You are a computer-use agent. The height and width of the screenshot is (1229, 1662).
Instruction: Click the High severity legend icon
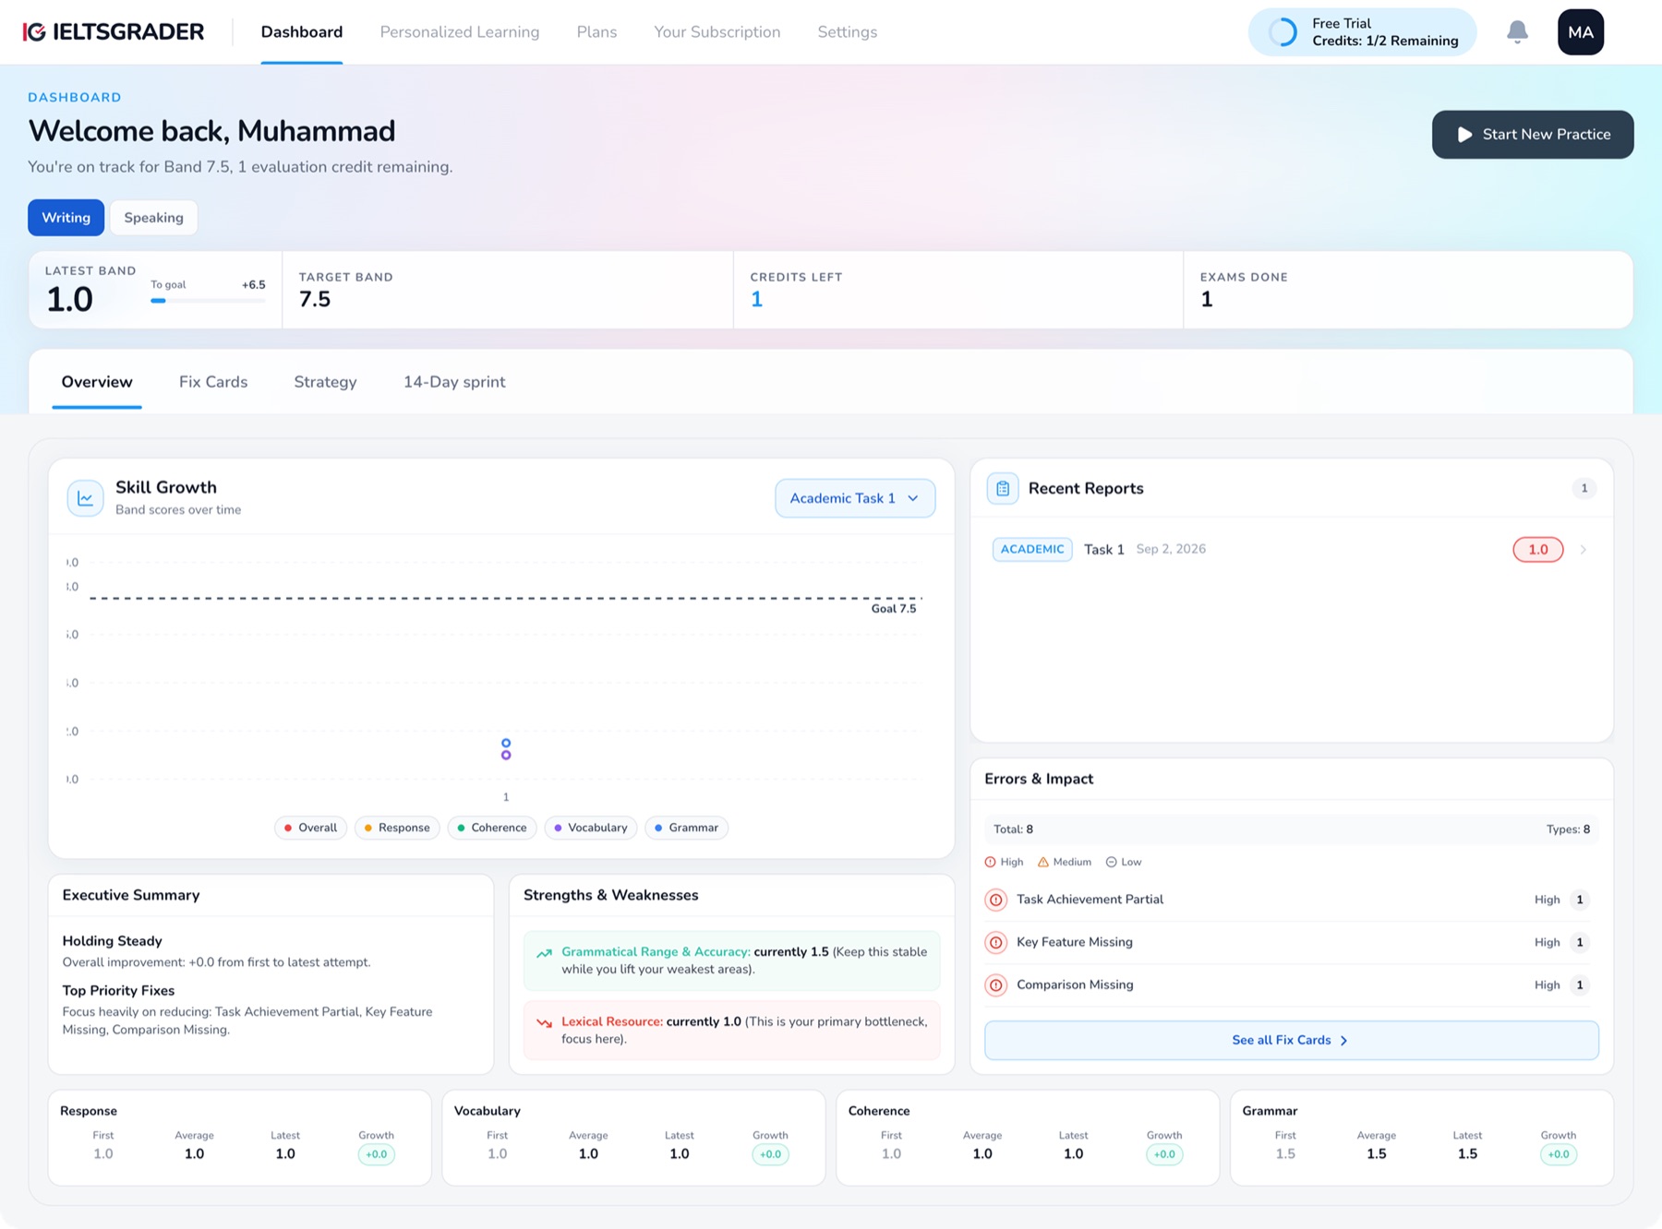click(990, 862)
